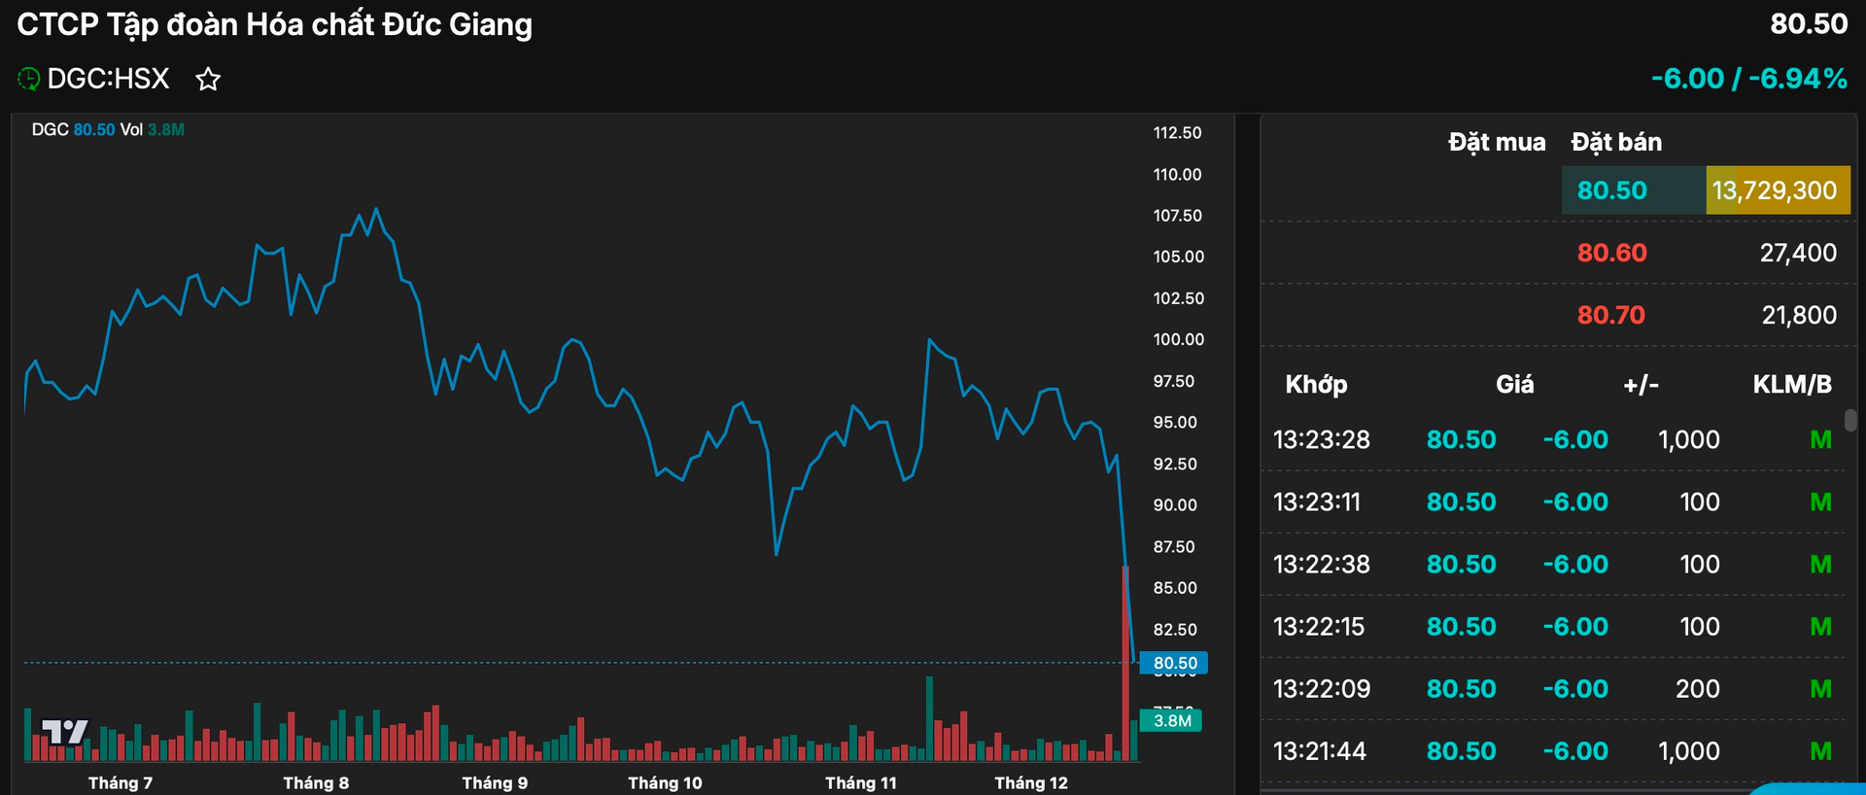Select the 80.50 best ask price
1866x795 pixels.
click(x=1611, y=190)
